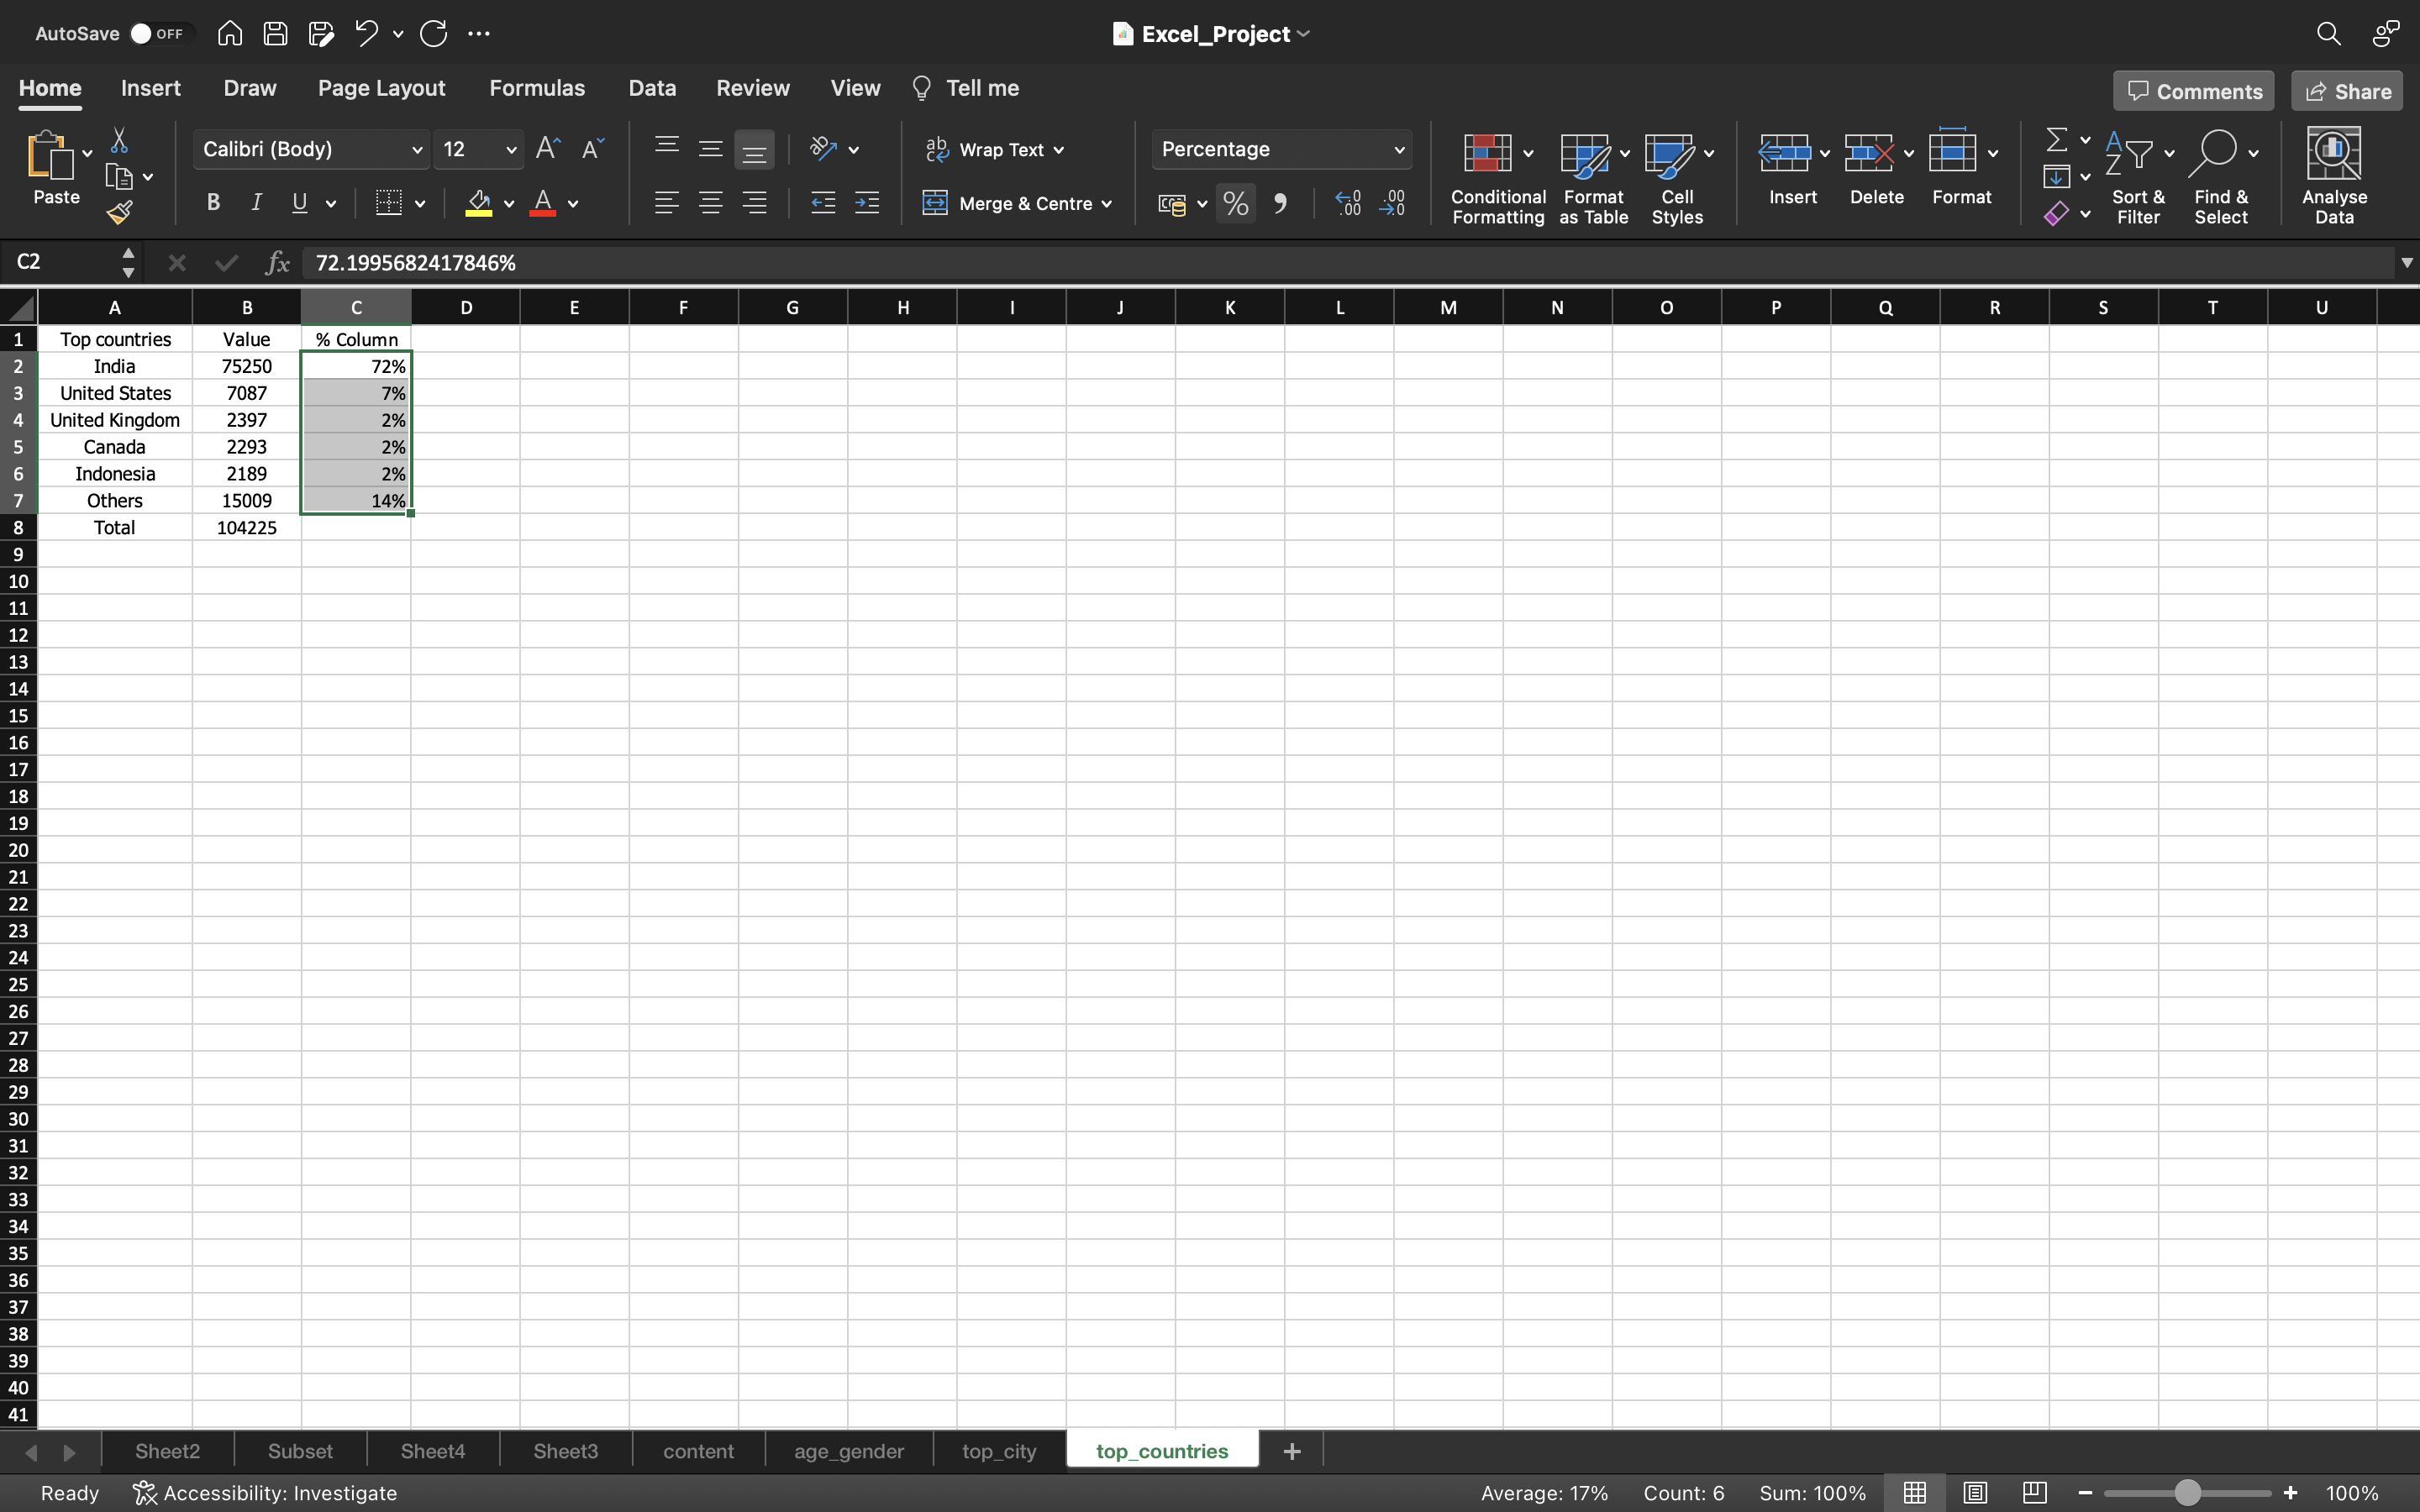This screenshot has width=2420, height=1512.
Task: Toggle Middle Align for the cells
Action: [710, 149]
